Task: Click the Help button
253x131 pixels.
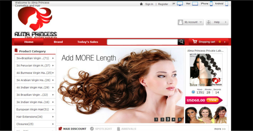Action: coord(217,22)
